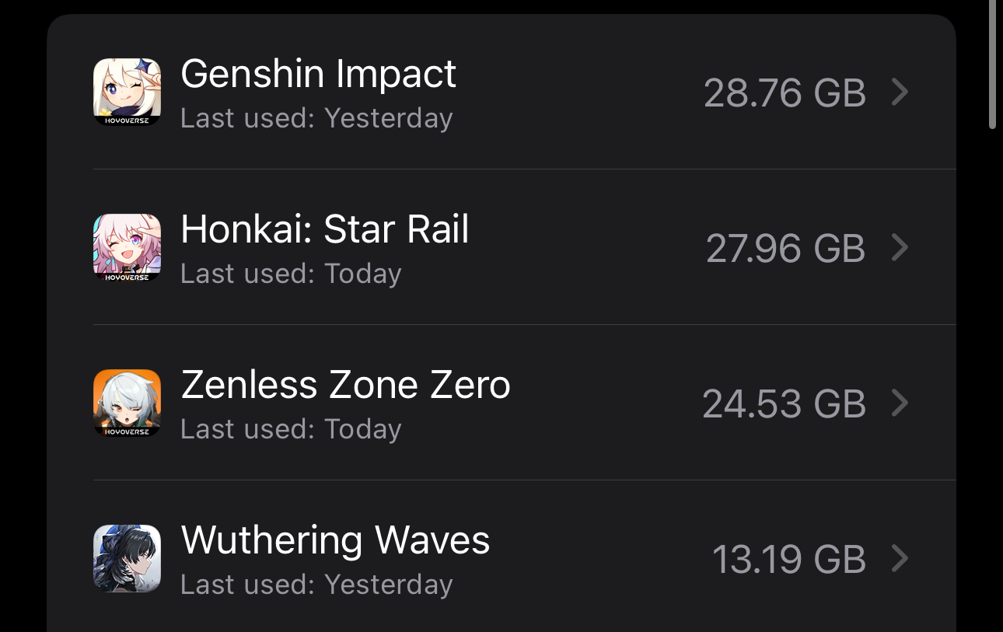Expand the Wuthering Waves details chevron
1003x632 pixels.
(900, 558)
